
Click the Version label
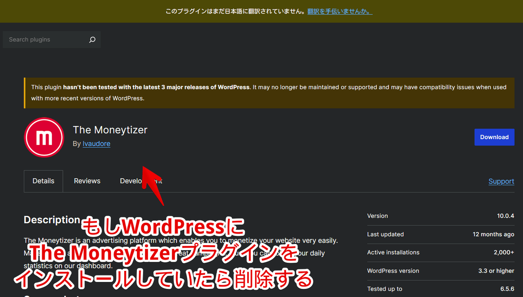pos(378,216)
